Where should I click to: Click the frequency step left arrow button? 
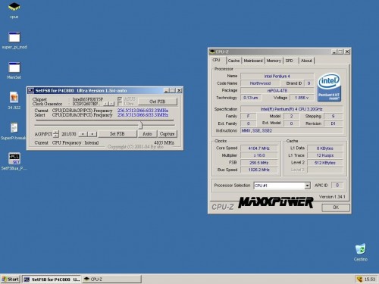(83, 134)
